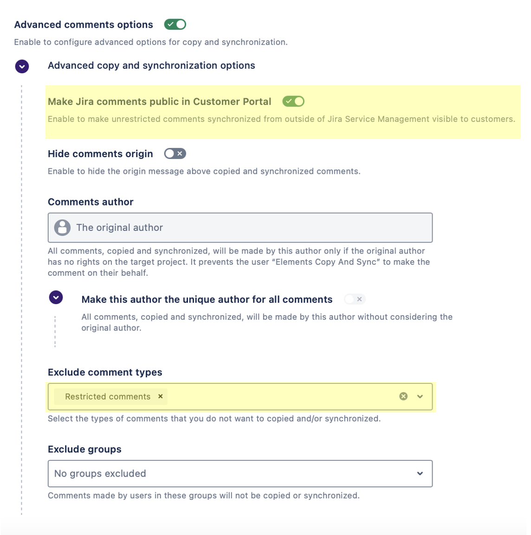
Task: Click Make this author the unique author label
Action: click(x=207, y=299)
